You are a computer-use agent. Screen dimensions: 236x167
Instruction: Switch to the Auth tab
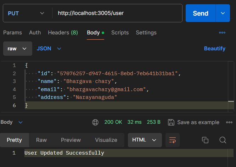[x=35, y=33]
